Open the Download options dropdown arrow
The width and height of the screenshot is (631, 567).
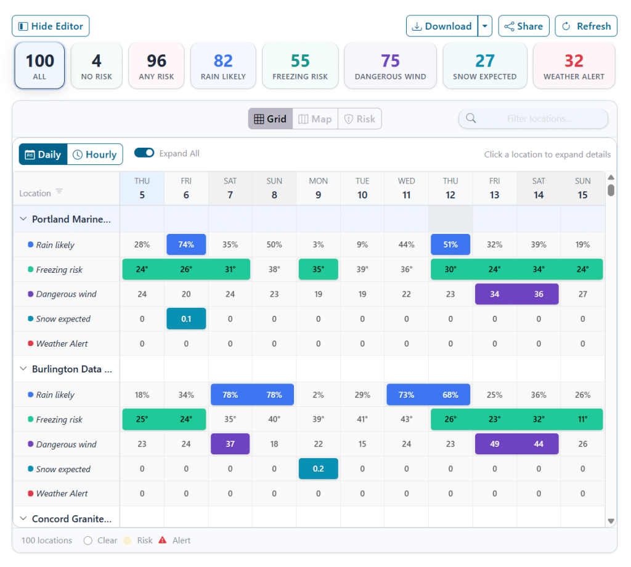click(x=485, y=26)
